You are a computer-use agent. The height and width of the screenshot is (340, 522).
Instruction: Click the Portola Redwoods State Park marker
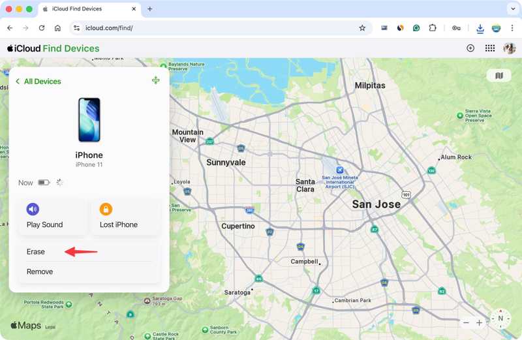point(69,304)
